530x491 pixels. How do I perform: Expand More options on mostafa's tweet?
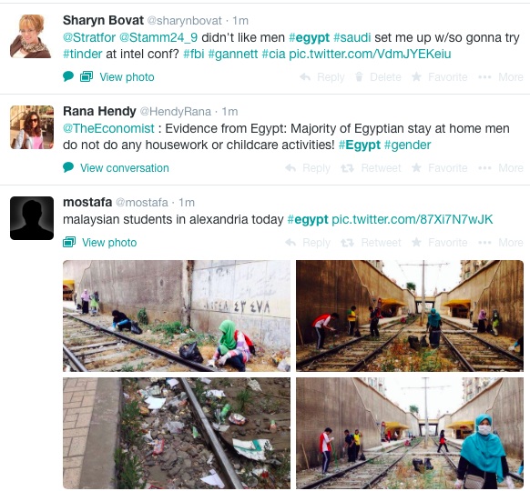coord(501,242)
